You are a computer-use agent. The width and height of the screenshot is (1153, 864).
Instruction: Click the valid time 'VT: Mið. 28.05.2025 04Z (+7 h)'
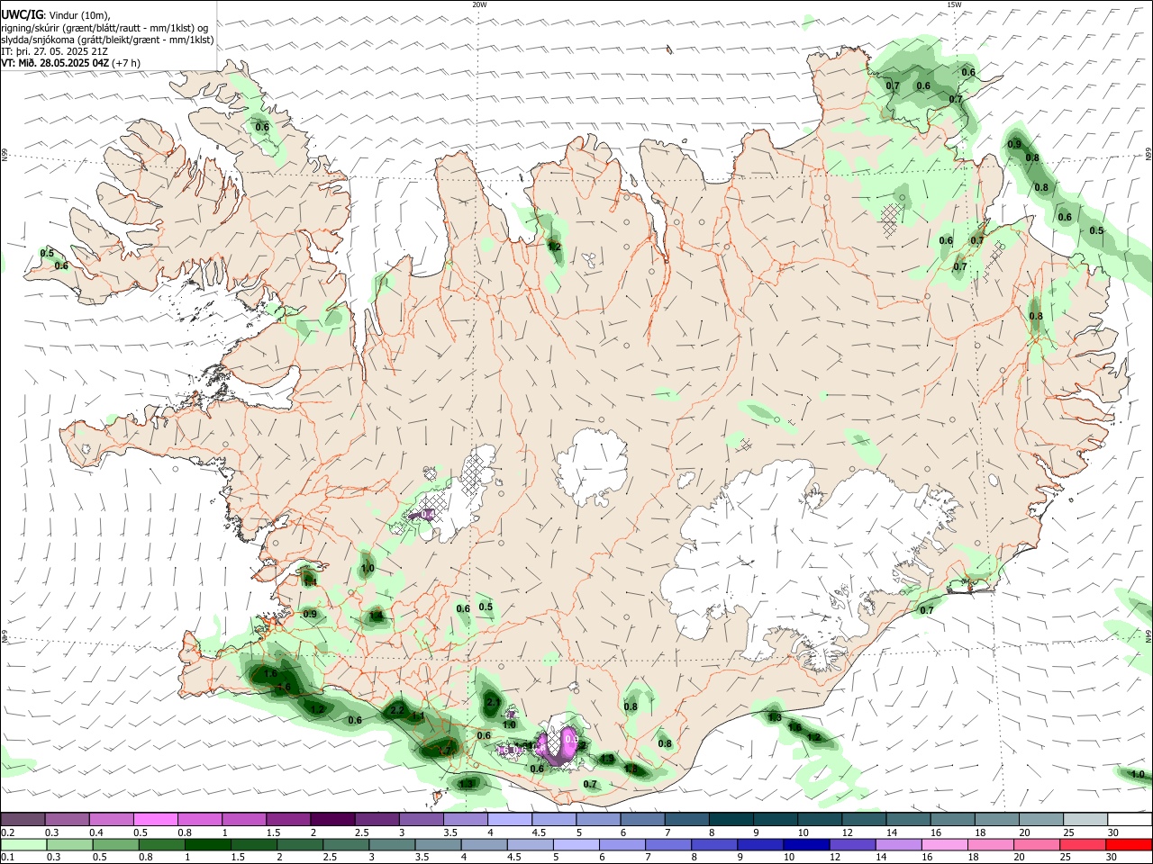pos(70,63)
